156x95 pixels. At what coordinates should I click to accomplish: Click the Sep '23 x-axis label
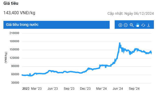pos(69,89)
